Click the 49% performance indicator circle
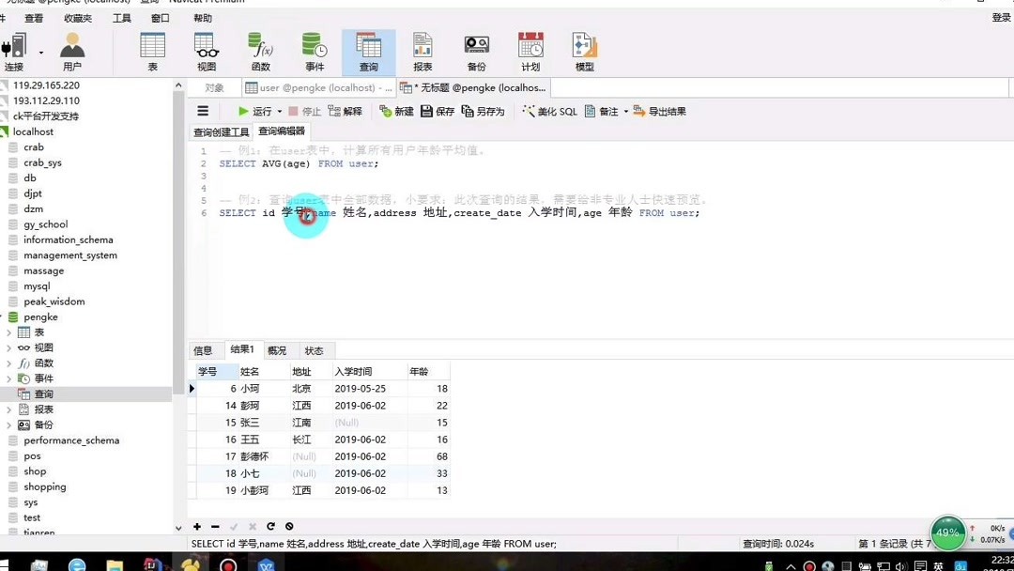Screen dimensions: 1014x571 [x=947, y=532]
